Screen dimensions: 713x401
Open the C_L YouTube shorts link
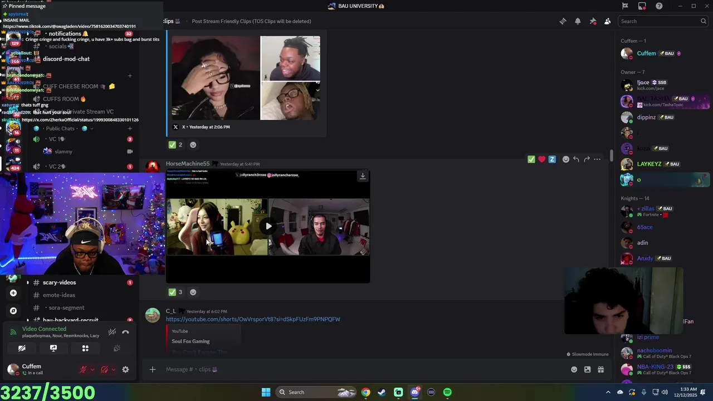[x=253, y=319]
